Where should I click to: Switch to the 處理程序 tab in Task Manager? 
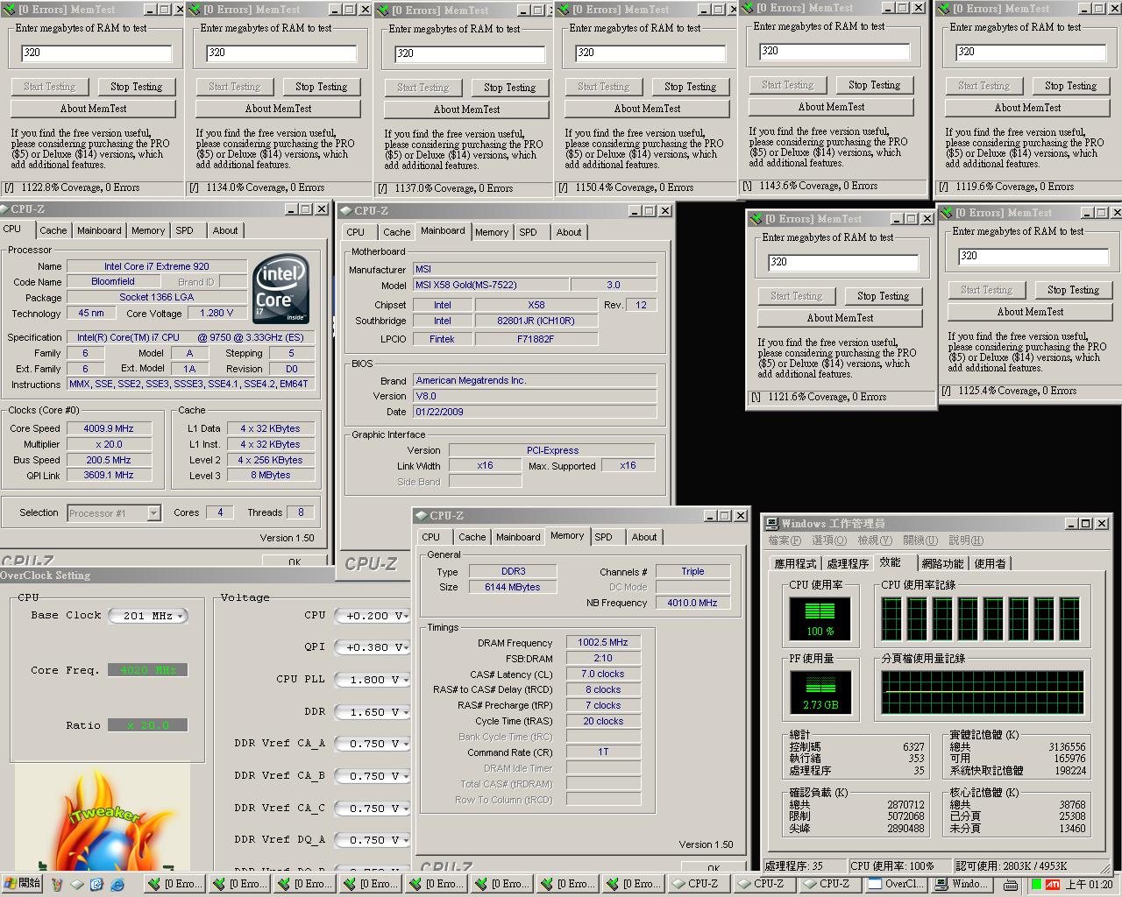click(848, 564)
